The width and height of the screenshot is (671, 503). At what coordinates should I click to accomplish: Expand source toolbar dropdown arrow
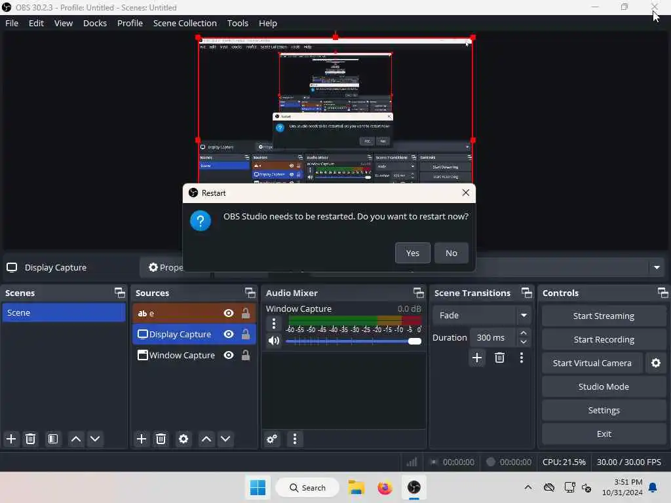pyautogui.click(x=657, y=268)
